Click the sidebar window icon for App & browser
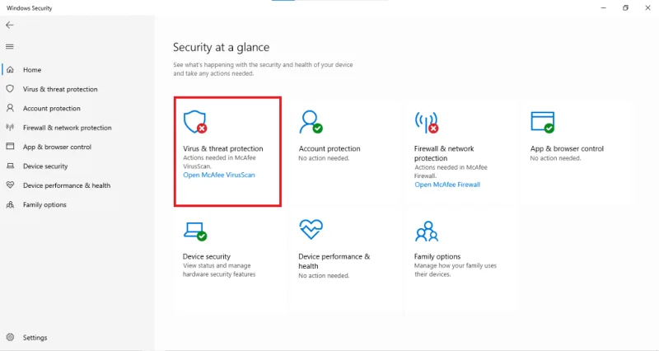This screenshot has height=351, width=659. tap(10, 147)
